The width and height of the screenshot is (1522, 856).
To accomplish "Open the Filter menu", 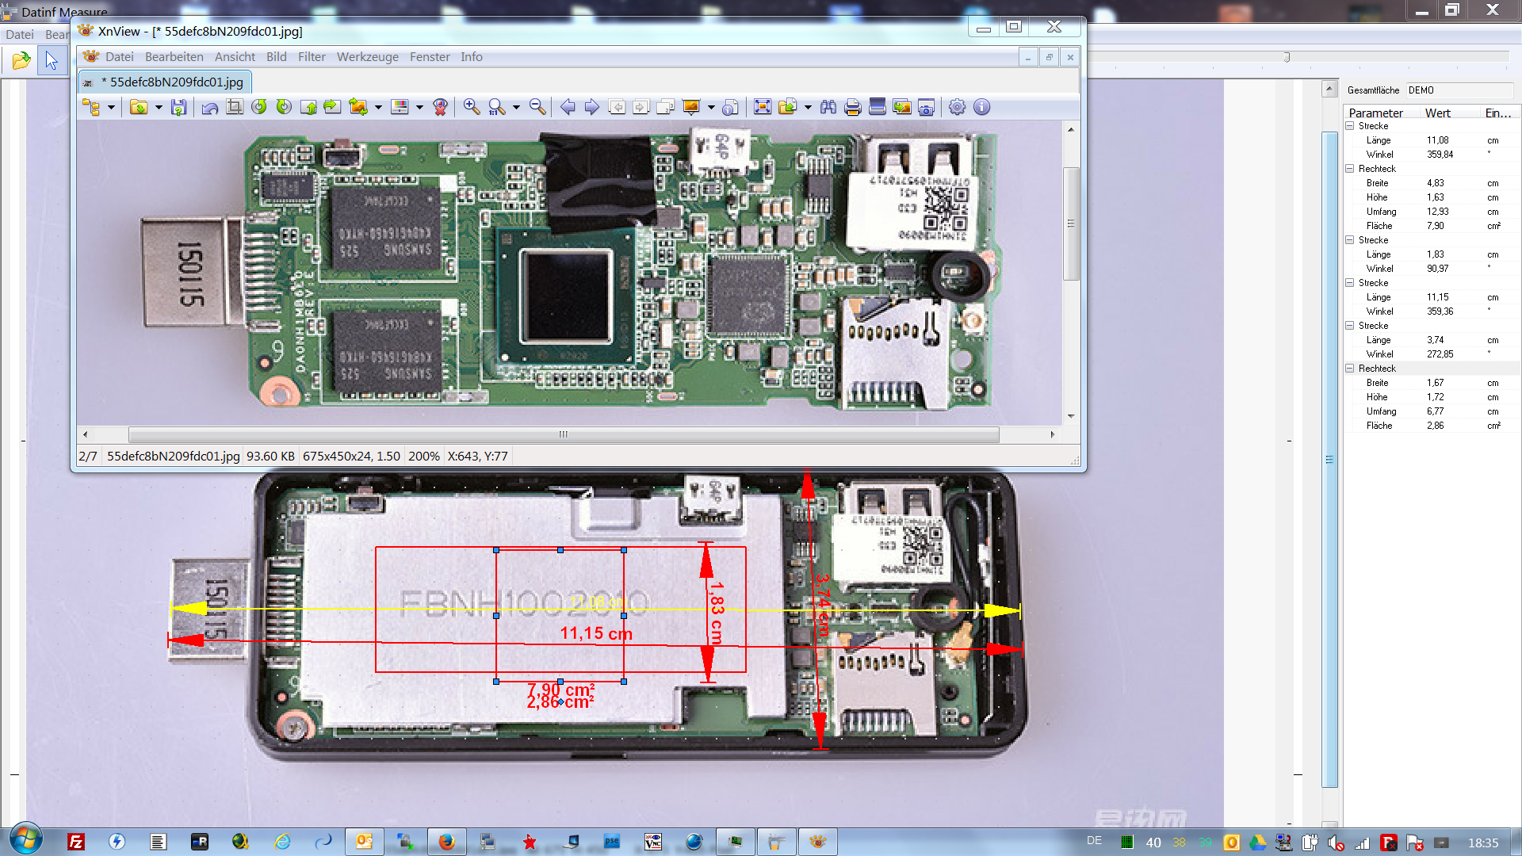I will click(x=312, y=57).
